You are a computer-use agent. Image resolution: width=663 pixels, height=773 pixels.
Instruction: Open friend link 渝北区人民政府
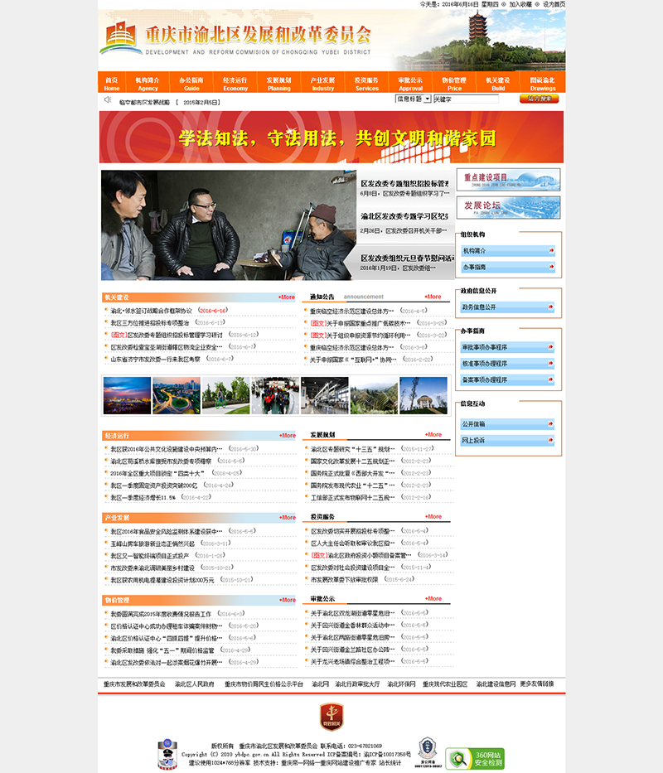pyautogui.click(x=195, y=684)
